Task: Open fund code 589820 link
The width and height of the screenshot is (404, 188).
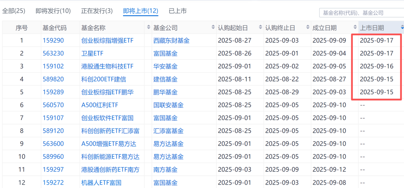Action: (53, 79)
